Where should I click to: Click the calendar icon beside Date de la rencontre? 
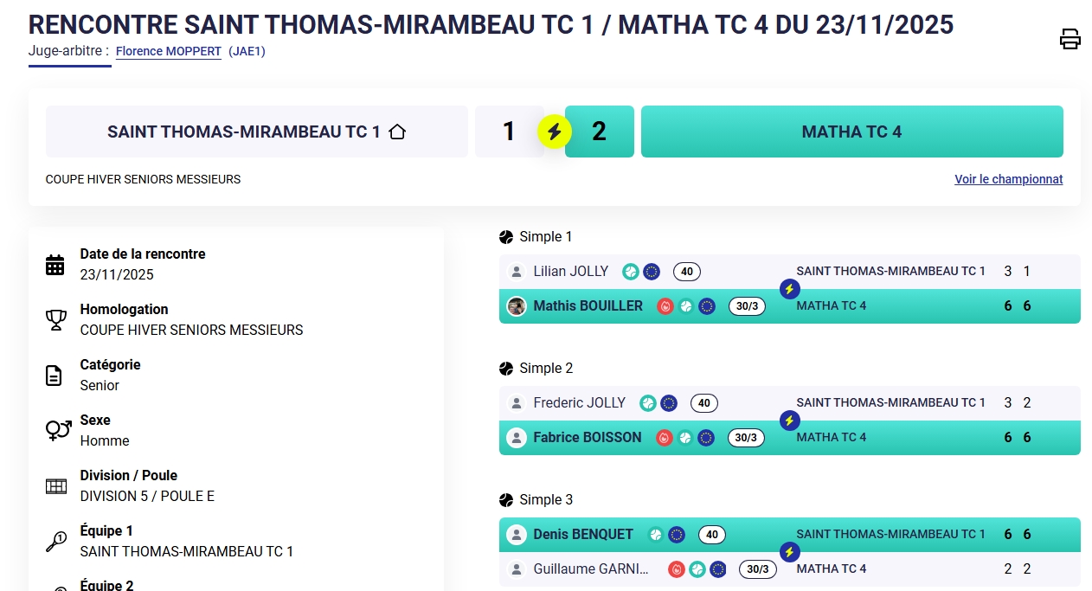[x=55, y=265]
